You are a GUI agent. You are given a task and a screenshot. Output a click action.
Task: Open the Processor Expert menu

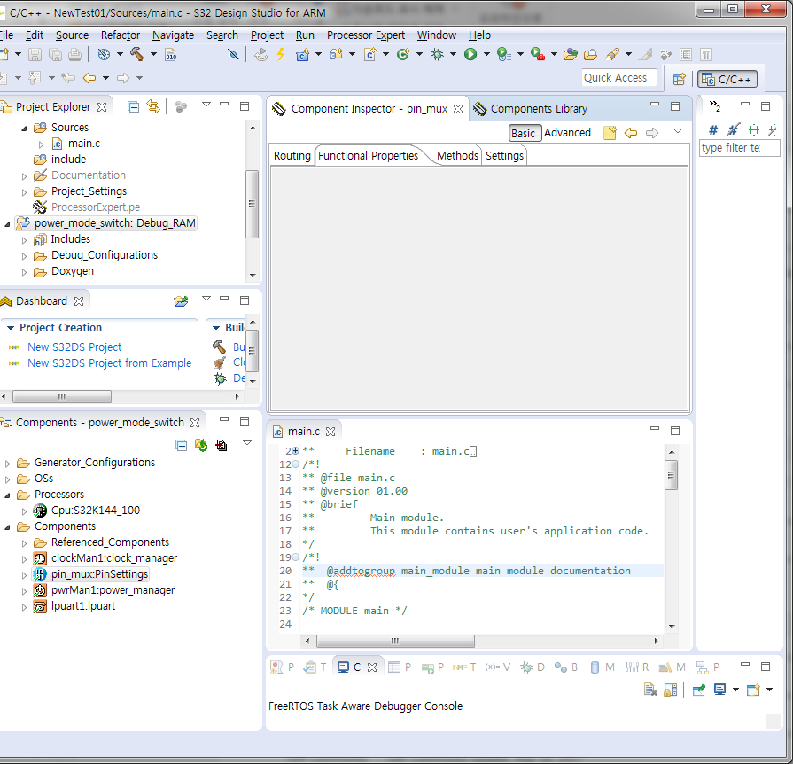coord(366,35)
